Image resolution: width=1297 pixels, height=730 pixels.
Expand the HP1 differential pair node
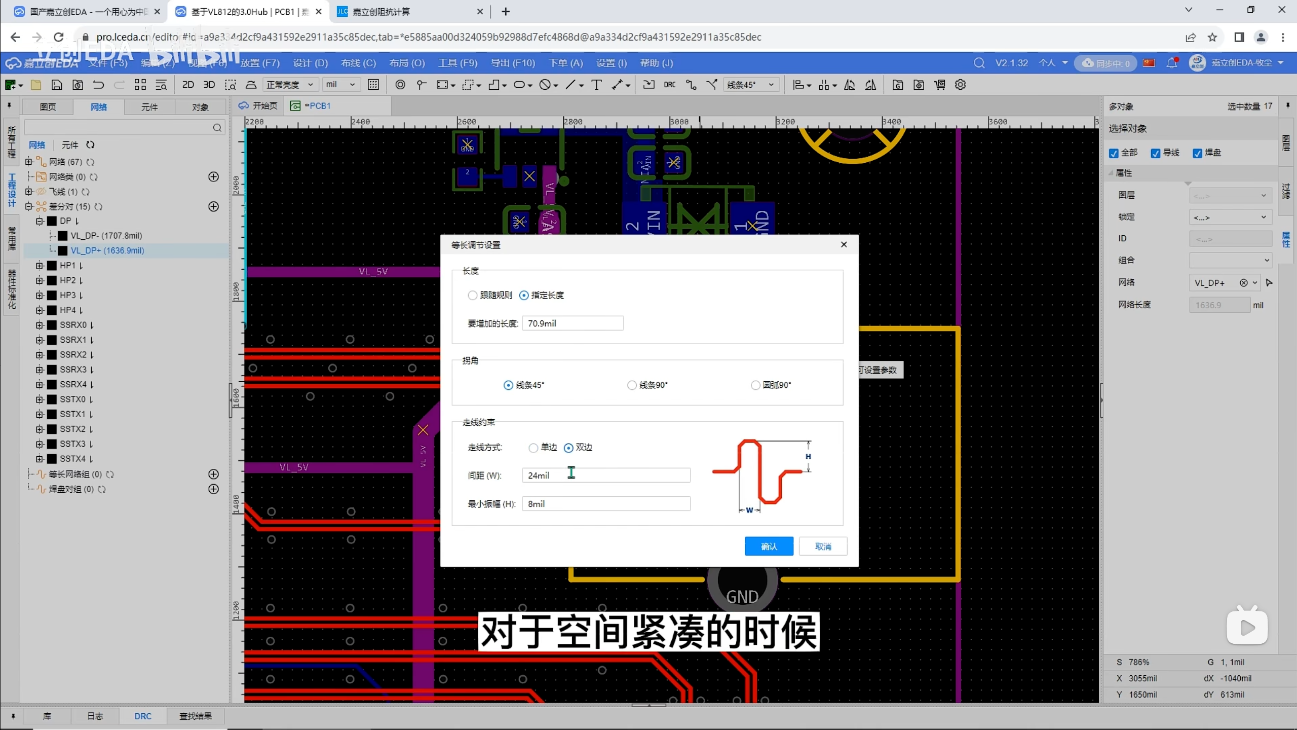[40, 266]
